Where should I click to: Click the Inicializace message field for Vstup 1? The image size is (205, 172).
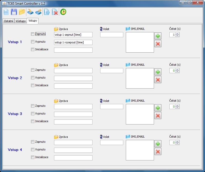(73, 50)
